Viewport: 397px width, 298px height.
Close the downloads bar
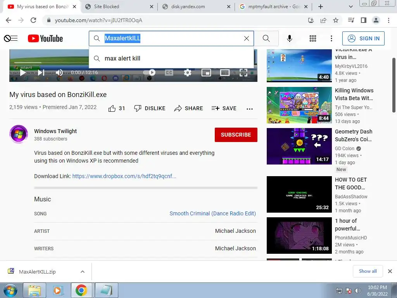pos(390,271)
